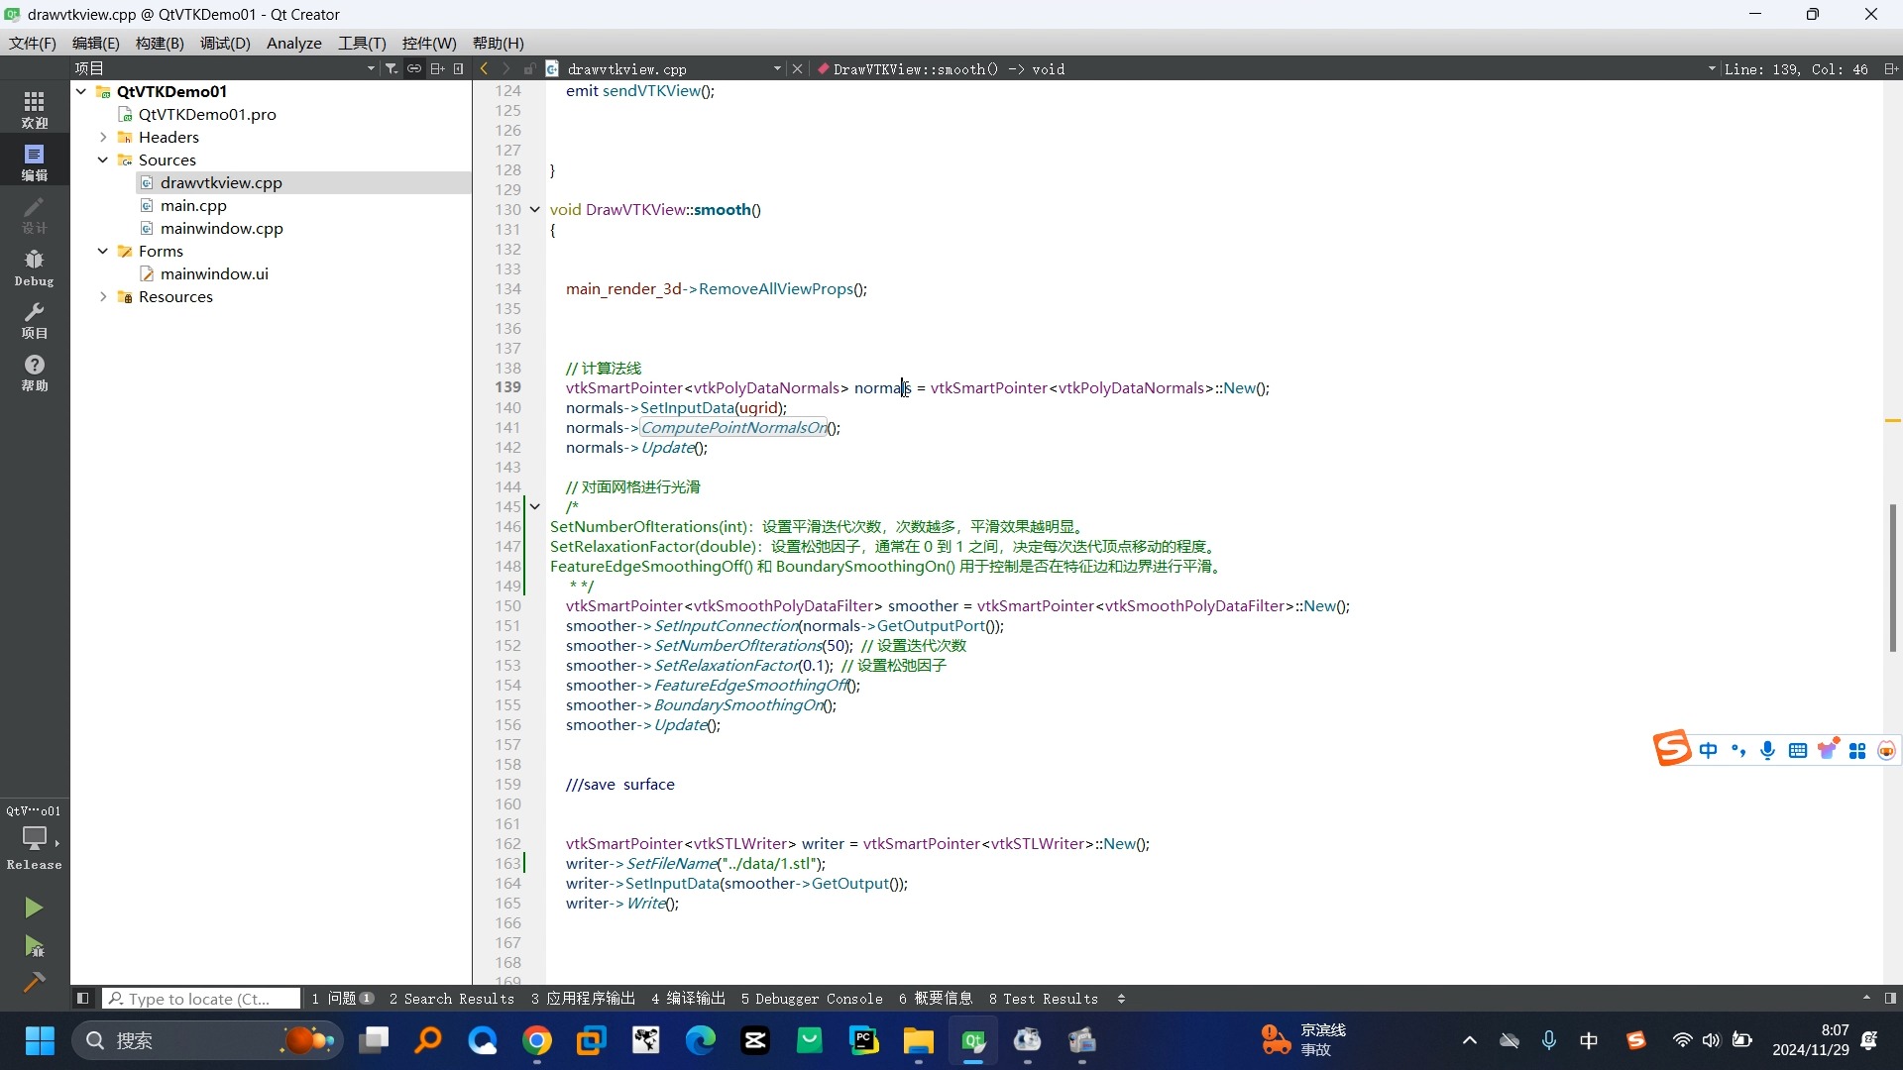Viewport: 1903px width, 1070px height.
Task: Open the Projects (项目) mode wrench icon
Action: click(x=34, y=320)
